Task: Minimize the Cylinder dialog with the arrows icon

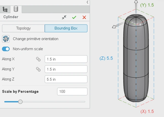Action: (64, 17)
